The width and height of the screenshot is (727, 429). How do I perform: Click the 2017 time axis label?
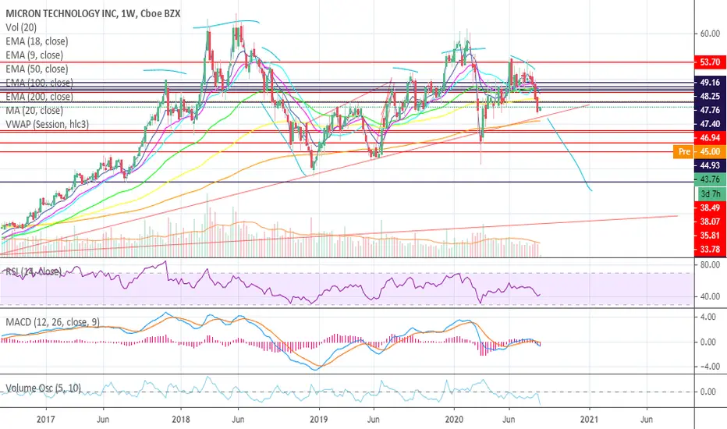pos(45,420)
